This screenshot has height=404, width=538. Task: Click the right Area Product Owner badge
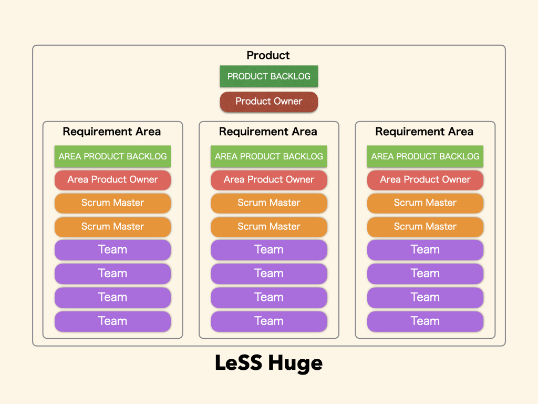425,180
